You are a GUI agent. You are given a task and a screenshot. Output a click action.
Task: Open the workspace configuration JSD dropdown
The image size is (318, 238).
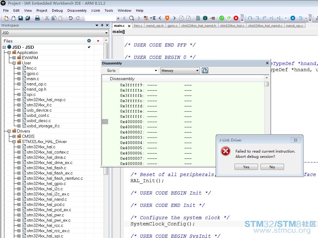106,33
